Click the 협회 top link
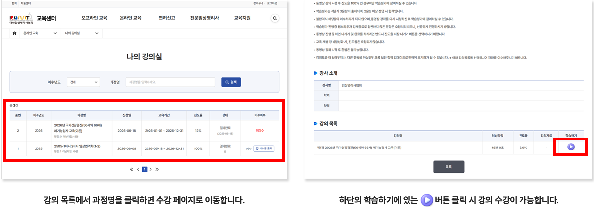The image size is (594, 207). click(14, 3)
